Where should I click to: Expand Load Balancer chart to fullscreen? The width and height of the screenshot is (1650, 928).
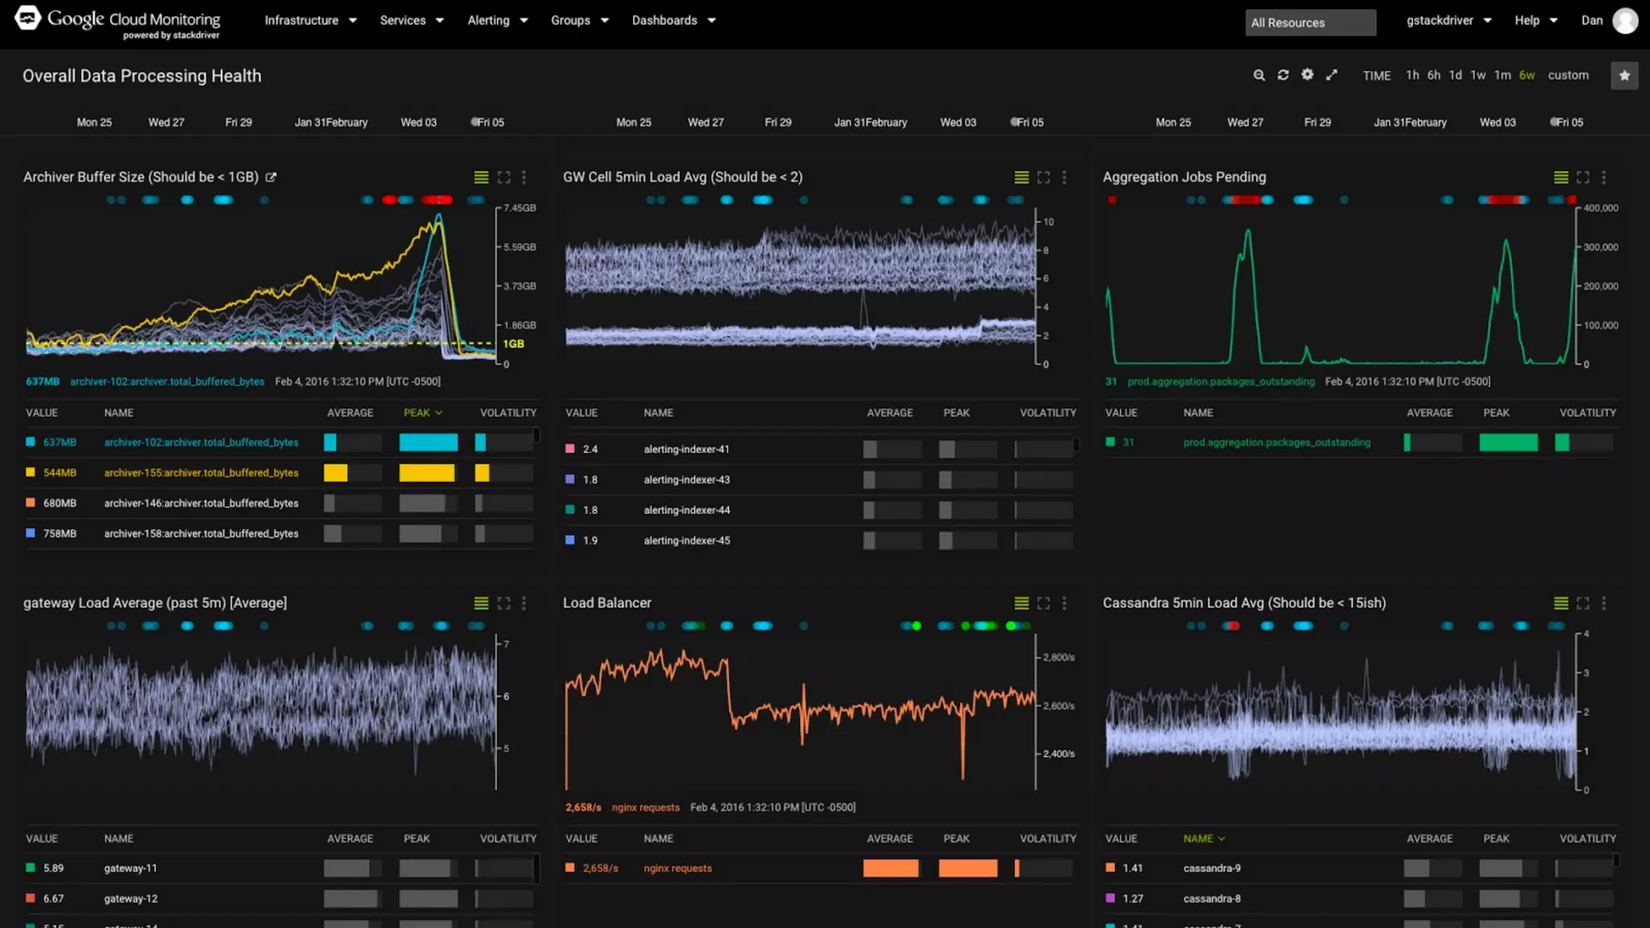[x=1043, y=603]
